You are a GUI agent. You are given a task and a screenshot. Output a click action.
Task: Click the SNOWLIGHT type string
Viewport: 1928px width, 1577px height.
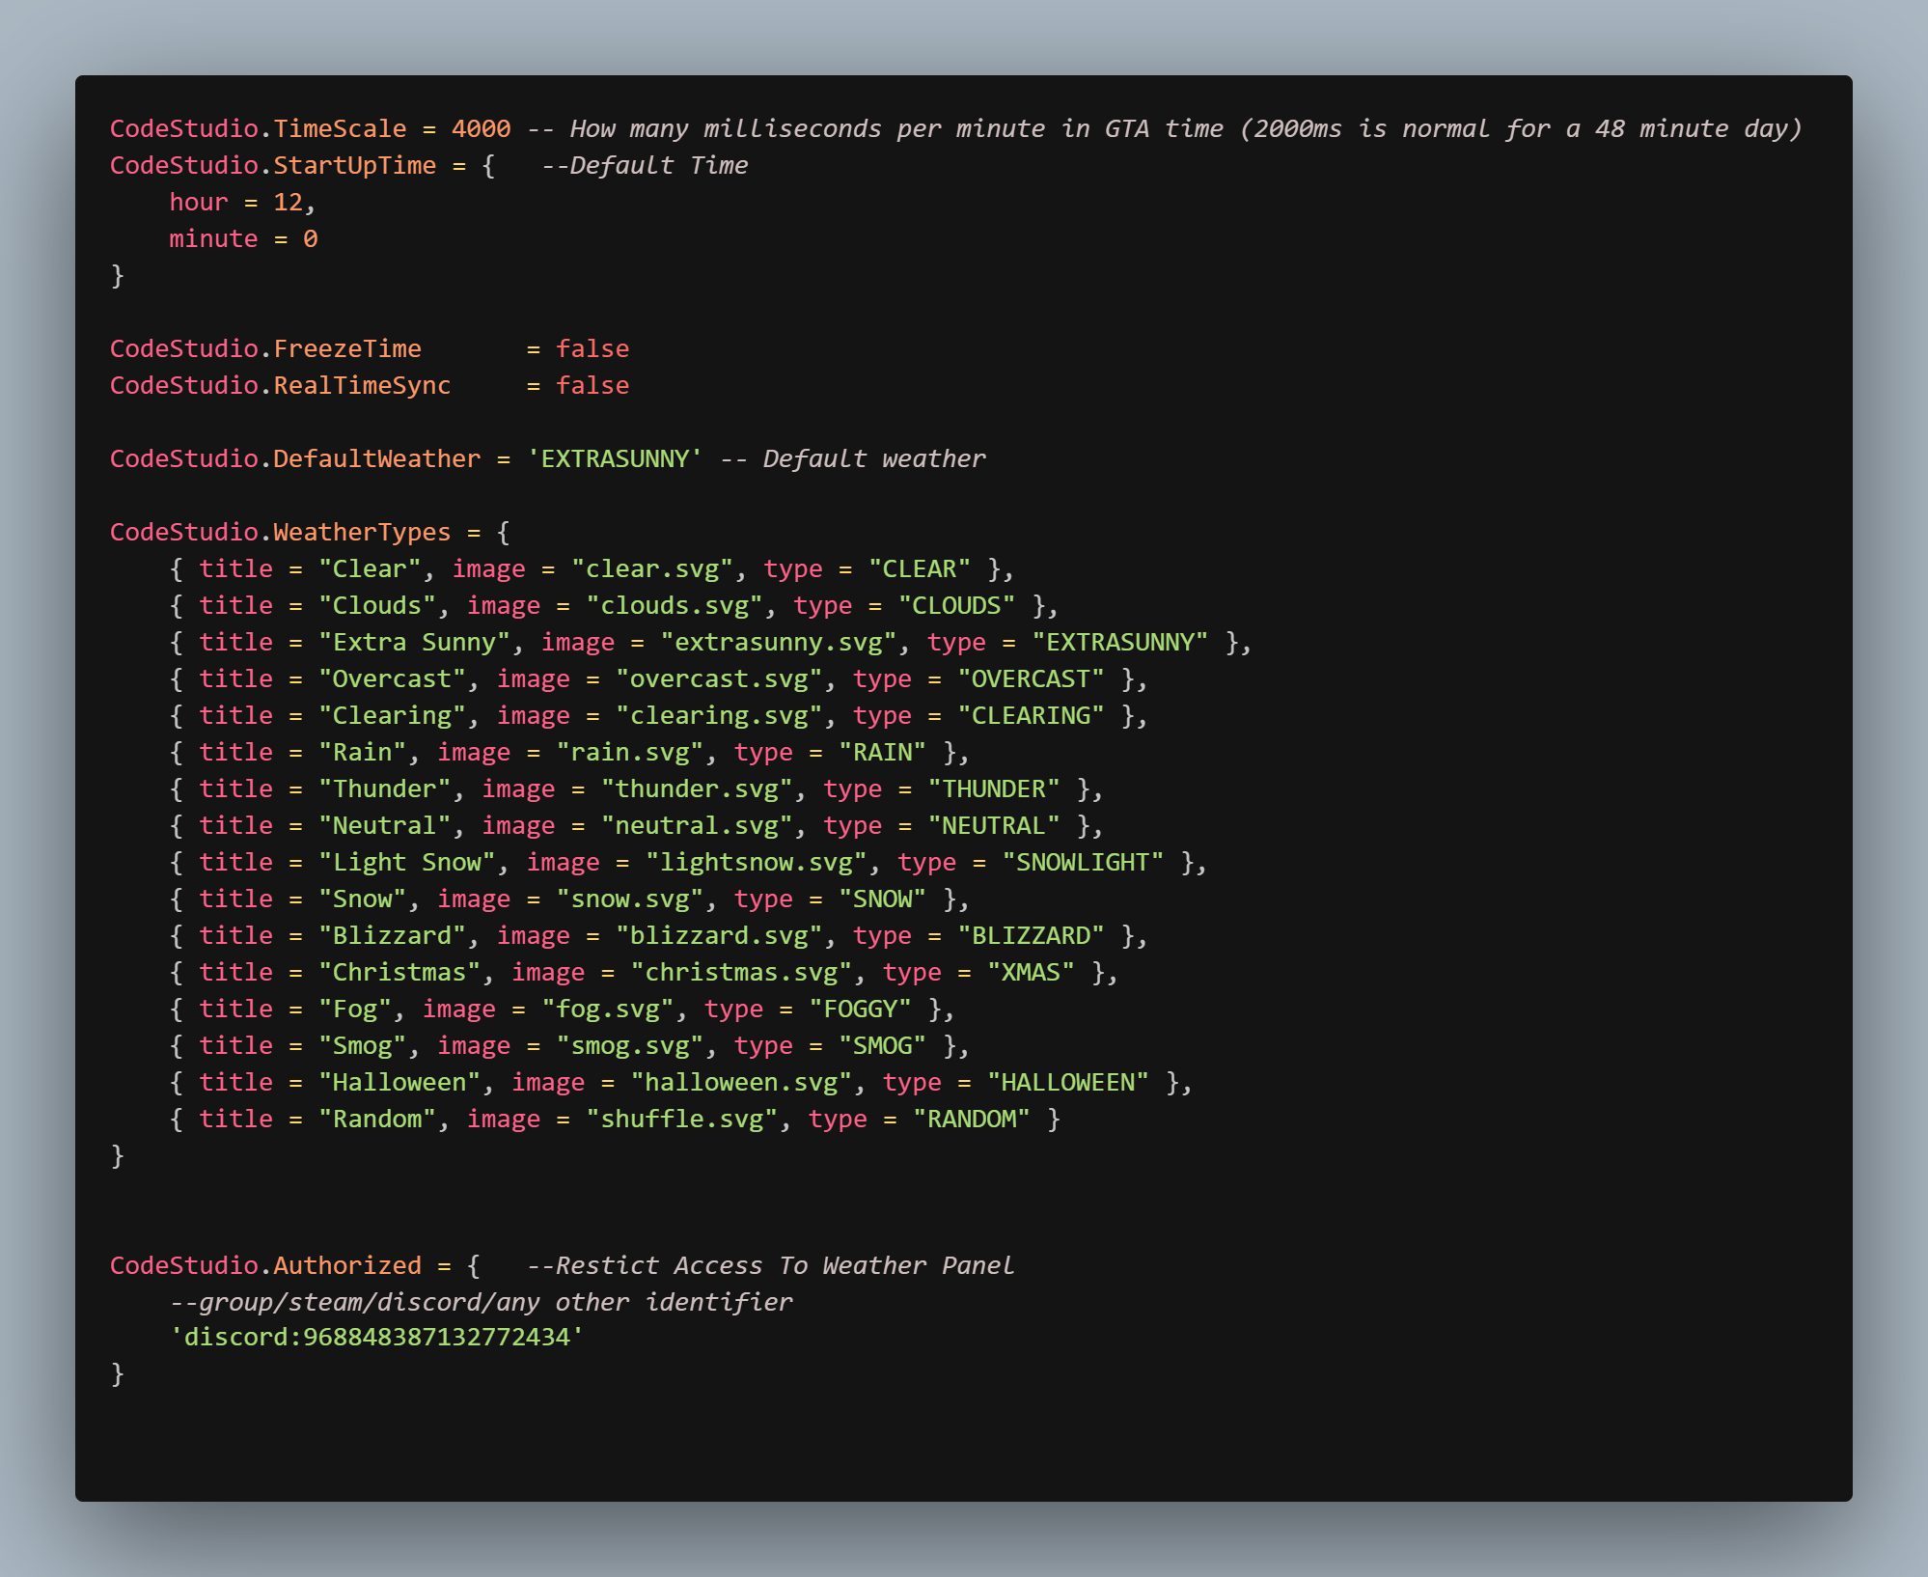1083,862
